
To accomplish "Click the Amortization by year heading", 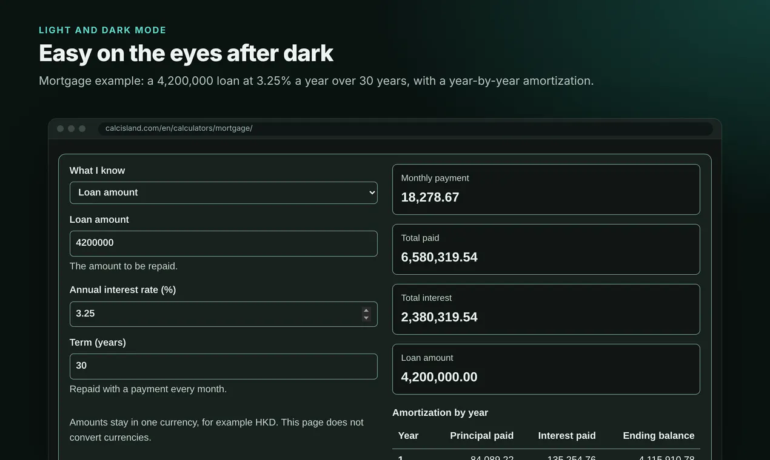I will tap(440, 413).
